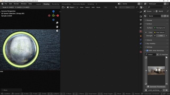Open the Scene selector dropdown icon
Image resolution: width=170 pixels, height=95 pixels.
120,4
